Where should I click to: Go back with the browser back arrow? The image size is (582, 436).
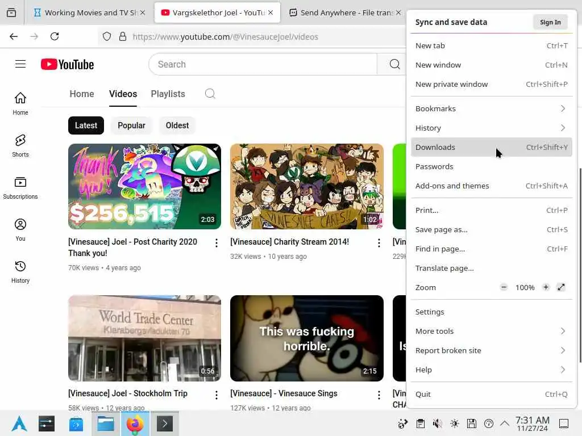tap(14, 36)
